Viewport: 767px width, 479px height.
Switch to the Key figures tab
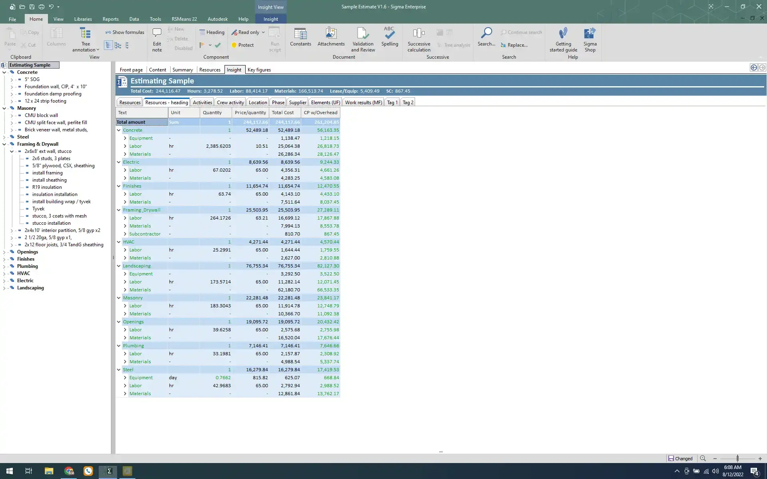tap(259, 70)
